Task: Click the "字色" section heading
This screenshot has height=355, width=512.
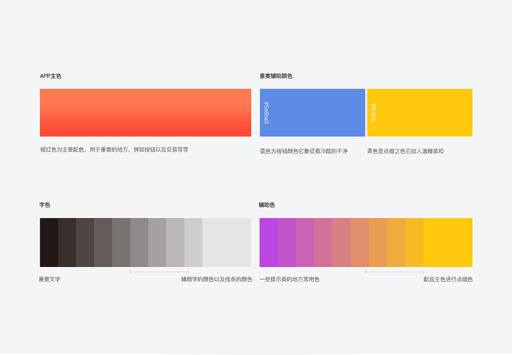Action: coord(45,205)
